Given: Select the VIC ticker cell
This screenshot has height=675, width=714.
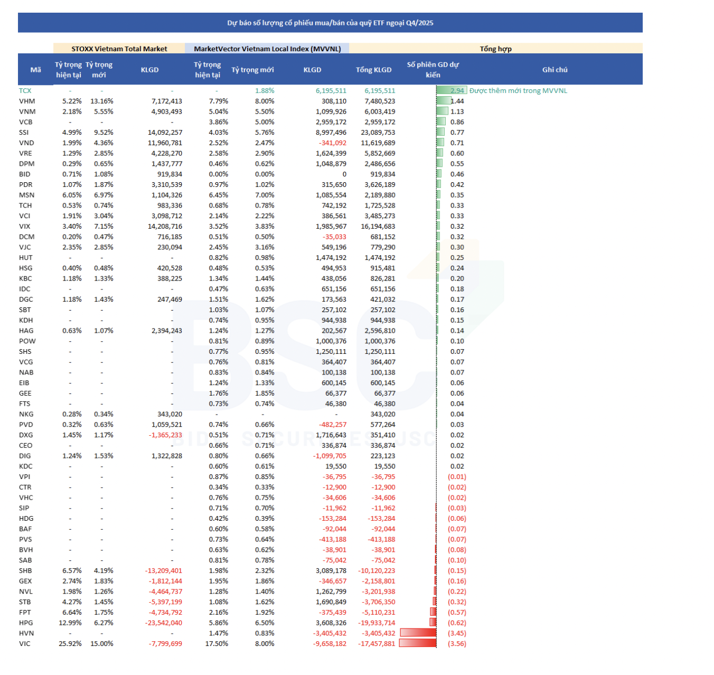Looking at the screenshot, I should click(x=25, y=644).
